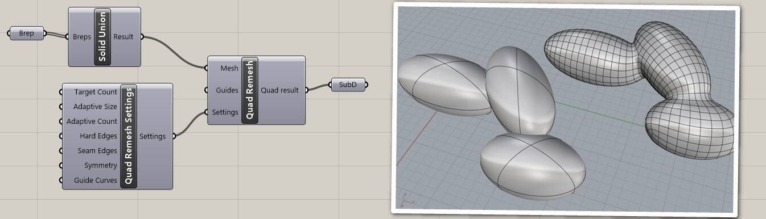Click the Quad result output
This screenshot has height=219, width=766.
(279, 90)
